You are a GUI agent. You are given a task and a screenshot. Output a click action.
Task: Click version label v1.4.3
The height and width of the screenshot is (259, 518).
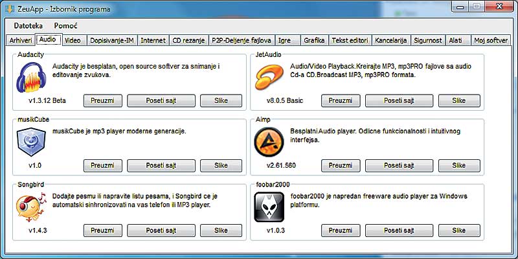38,231
